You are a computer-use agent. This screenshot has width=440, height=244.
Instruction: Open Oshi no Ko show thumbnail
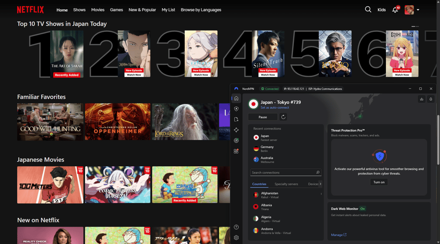click(402, 54)
